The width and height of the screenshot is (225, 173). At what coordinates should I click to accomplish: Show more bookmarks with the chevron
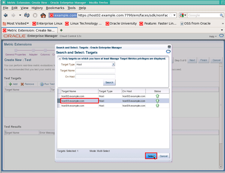pyautogui.click(x=222, y=23)
